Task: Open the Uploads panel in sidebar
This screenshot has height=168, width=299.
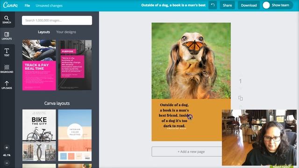Action: click(7, 85)
